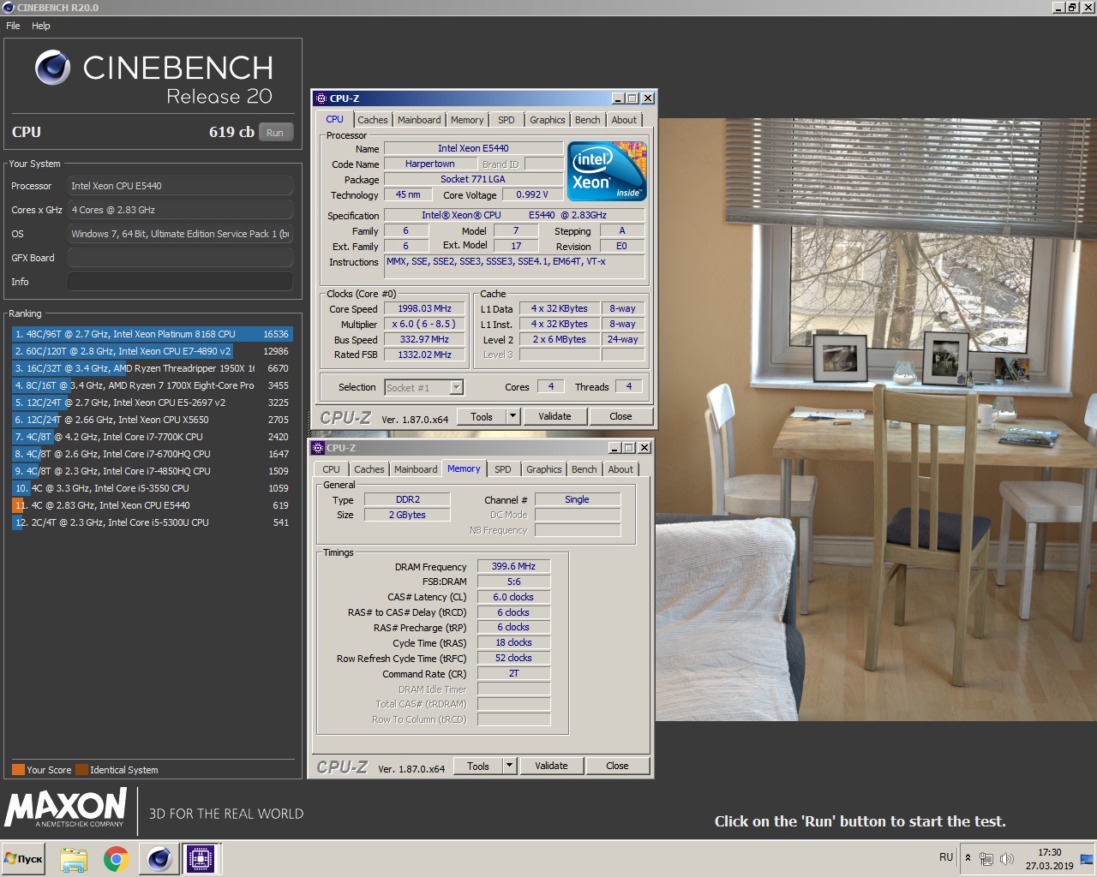The height and width of the screenshot is (877, 1097).
Task: Open the Help menu
Action: [x=41, y=26]
